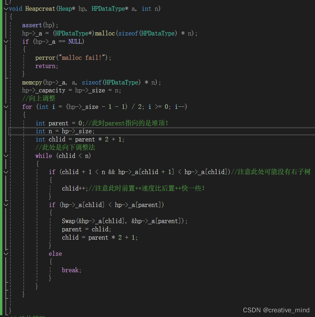Click the 'NULL' keyword
Viewport: 315px width, 317px height.
(75, 42)
